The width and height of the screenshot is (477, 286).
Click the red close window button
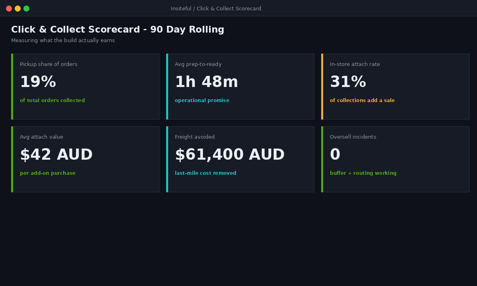tap(9, 8)
